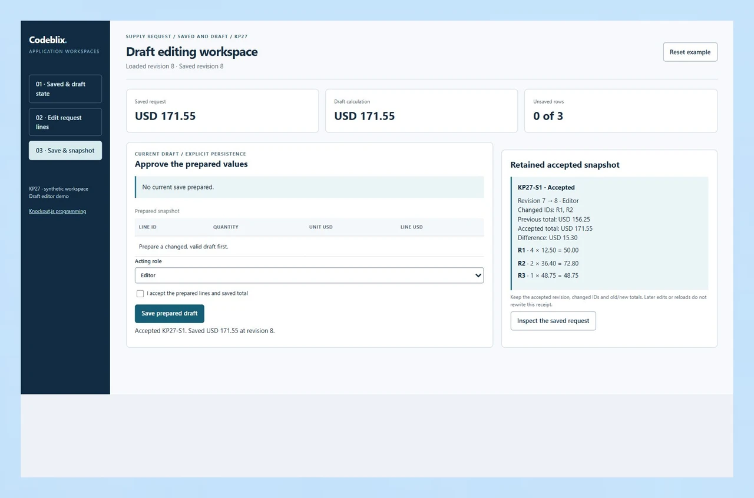Click Inspect the saved request
Image resolution: width=754 pixels, height=498 pixels.
click(553, 321)
